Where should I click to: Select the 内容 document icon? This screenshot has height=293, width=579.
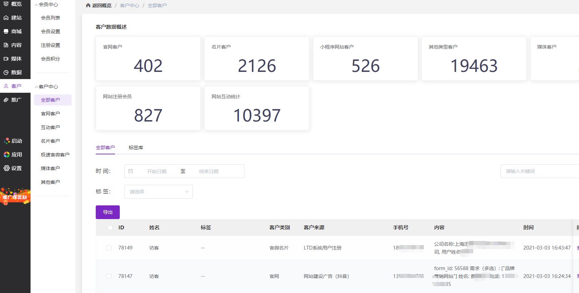(6, 45)
